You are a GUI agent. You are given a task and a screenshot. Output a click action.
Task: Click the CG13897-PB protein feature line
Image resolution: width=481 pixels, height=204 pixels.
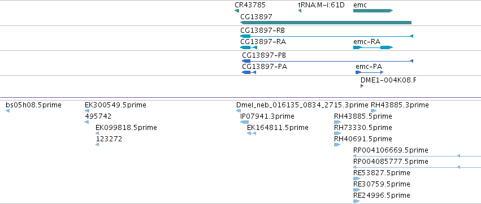pos(328,61)
